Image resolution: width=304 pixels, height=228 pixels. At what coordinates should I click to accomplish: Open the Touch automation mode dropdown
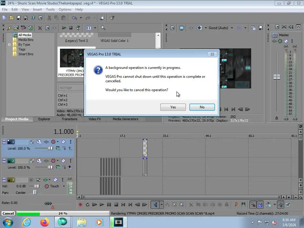64,186
